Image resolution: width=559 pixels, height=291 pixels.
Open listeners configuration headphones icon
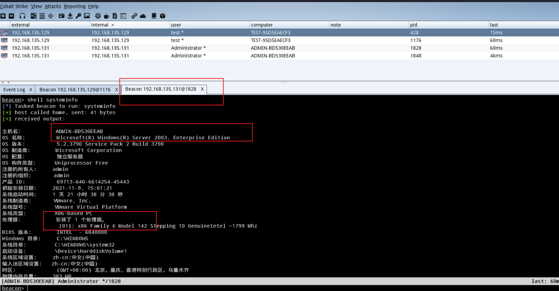coord(22,16)
